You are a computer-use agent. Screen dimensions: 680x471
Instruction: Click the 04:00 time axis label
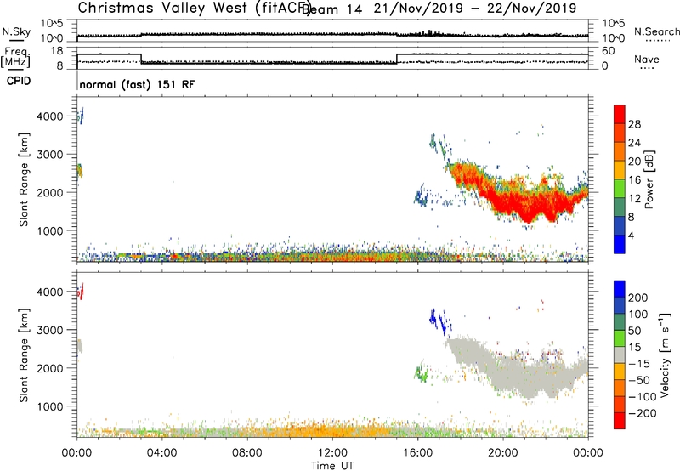pyautogui.click(x=161, y=453)
